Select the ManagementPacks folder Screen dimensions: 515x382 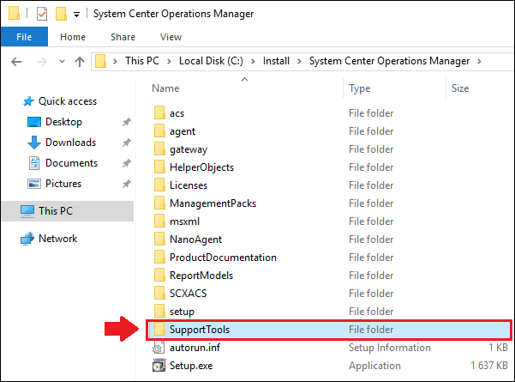click(x=213, y=203)
